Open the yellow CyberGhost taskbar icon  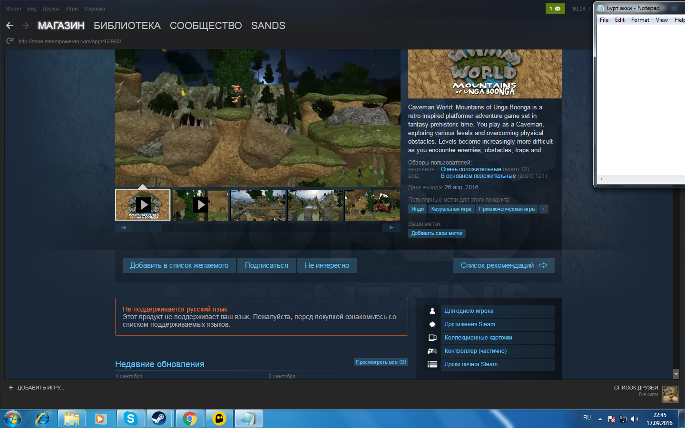point(219,419)
